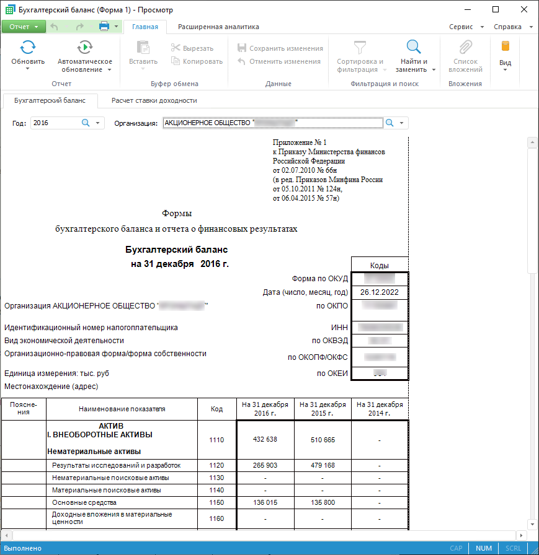Click the Код column header
Viewport: 539px width, 555px height.
(x=216, y=409)
